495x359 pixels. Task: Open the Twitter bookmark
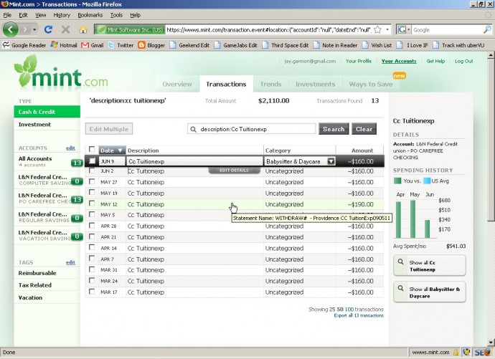121,45
